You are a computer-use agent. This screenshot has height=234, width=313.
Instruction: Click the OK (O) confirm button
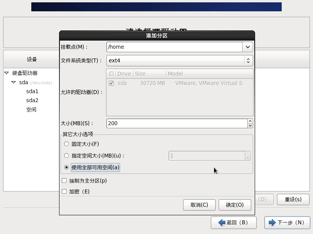[x=235, y=205]
